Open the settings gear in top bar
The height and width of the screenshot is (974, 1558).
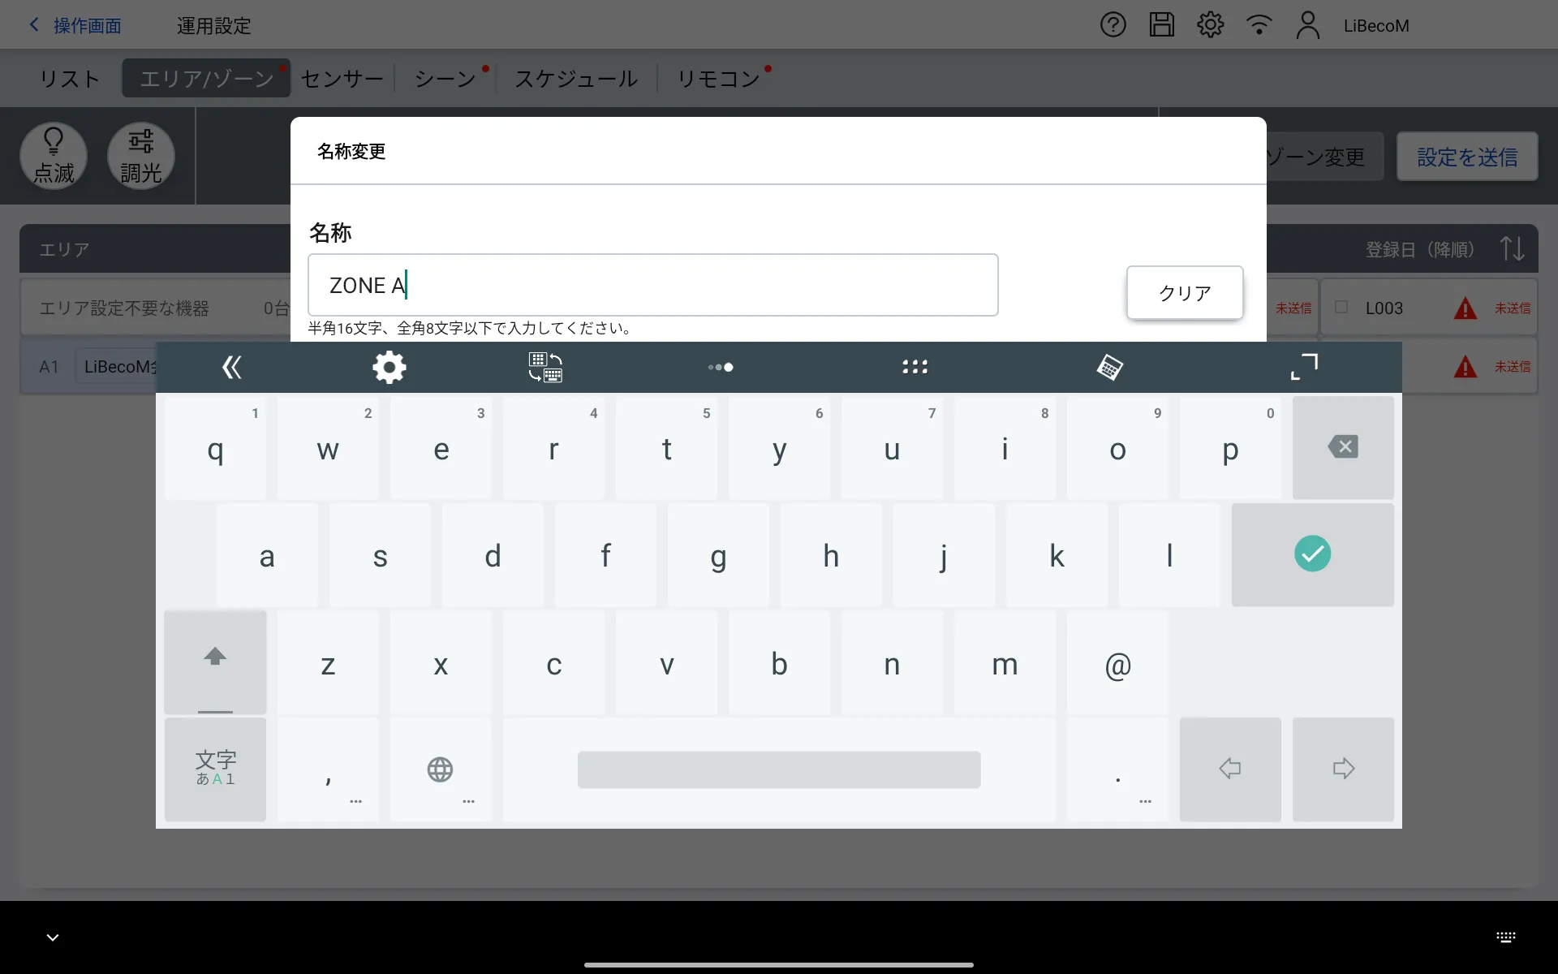[1210, 25]
